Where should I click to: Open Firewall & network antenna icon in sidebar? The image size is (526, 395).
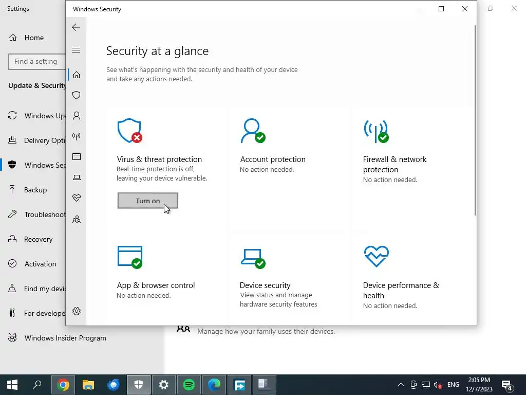tap(77, 136)
